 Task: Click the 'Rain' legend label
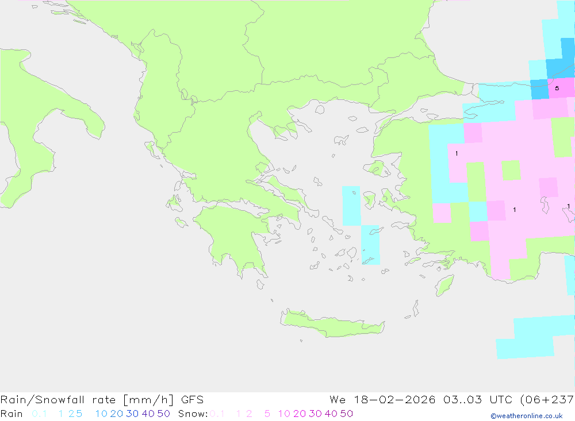pos(11,414)
